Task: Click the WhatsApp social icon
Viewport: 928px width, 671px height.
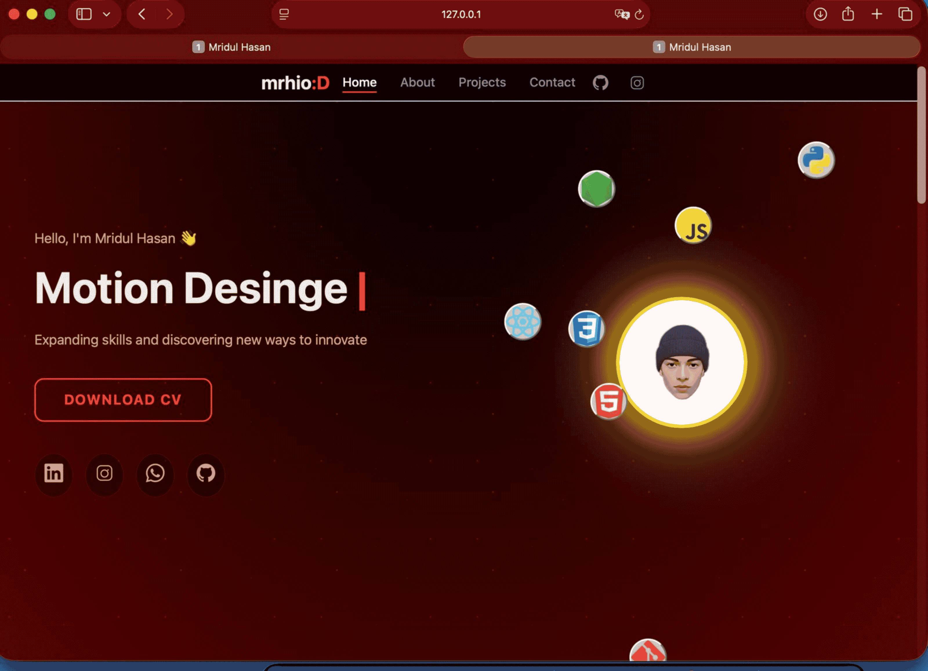Action: click(x=155, y=474)
